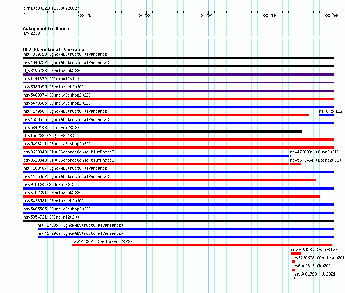
Task: Click the Cytogenetic Bands track title
Action: pos(46,29)
